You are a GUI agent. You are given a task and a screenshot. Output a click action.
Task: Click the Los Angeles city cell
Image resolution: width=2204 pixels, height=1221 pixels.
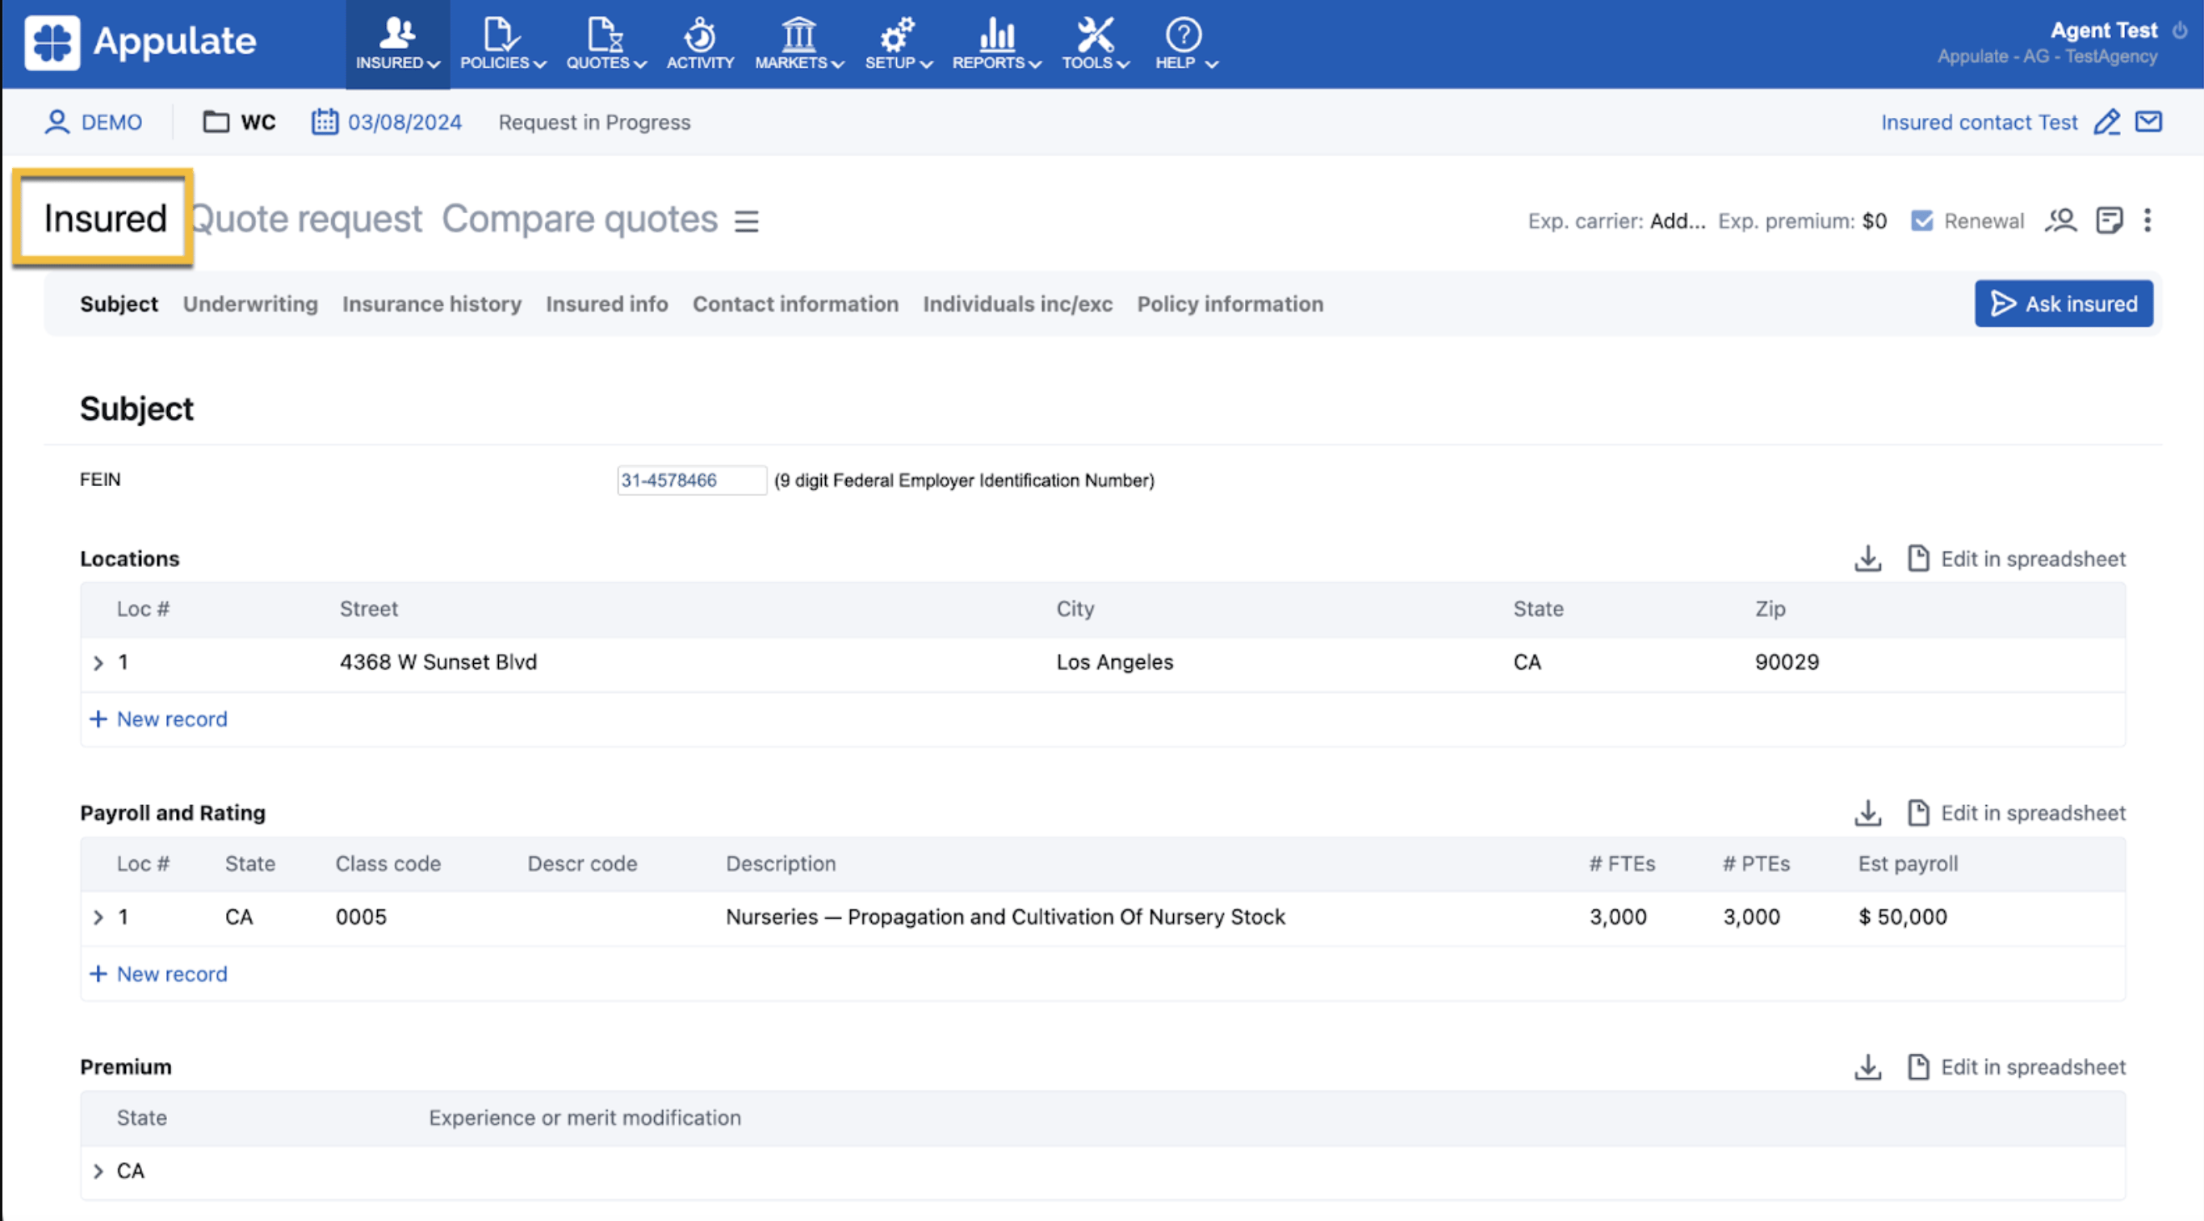[1115, 662]
